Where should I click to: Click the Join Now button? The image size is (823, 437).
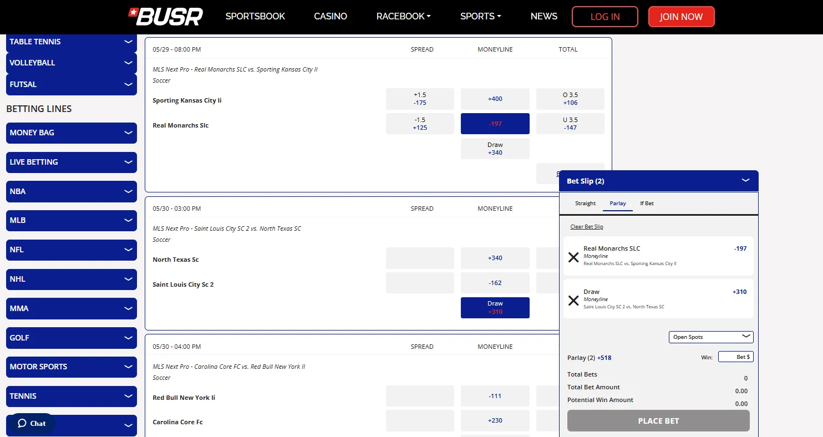tap(681, 17)
